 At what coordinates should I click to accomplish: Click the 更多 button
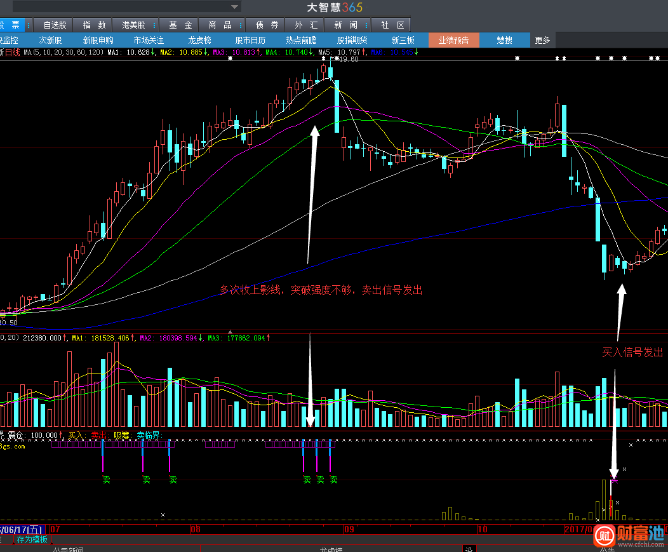click(542, 40)
